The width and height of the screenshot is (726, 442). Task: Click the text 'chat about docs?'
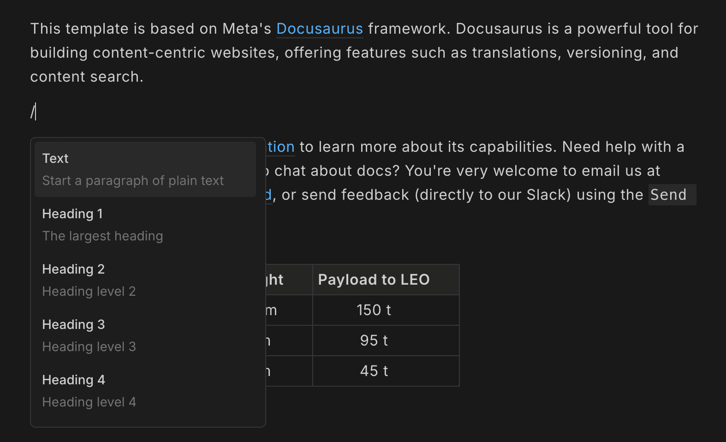click(x=337, y=171)
